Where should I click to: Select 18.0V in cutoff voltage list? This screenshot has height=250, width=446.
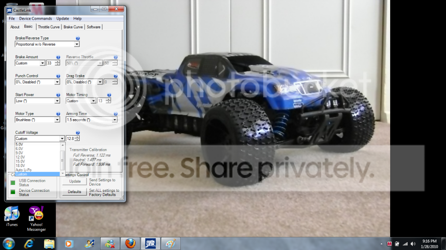(37, 166)
